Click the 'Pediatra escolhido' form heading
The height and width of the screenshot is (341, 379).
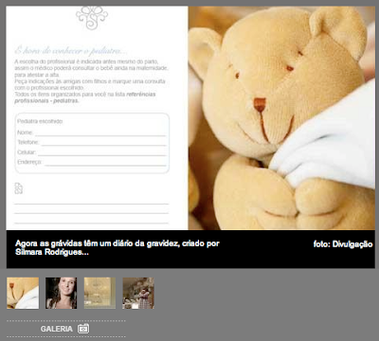coord(40,121)
